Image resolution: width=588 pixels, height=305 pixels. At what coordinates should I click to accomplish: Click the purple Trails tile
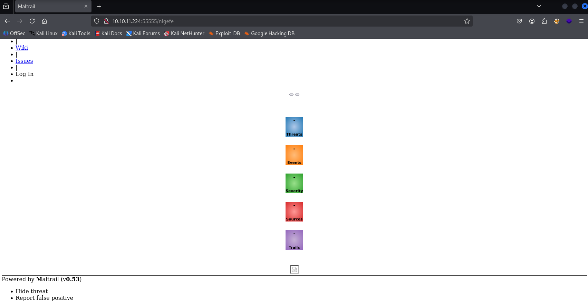click(294, 240)
